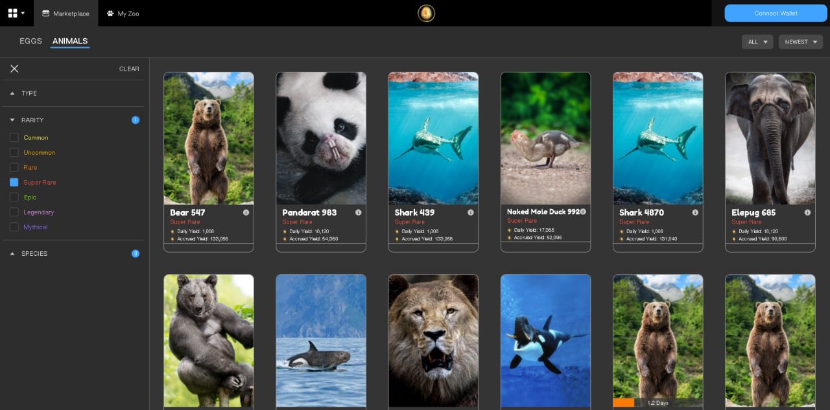The width and height of the screenshot is (830, 410).
Task: Open the Pandarat 983 title link
Action: (x=309, y=212)
